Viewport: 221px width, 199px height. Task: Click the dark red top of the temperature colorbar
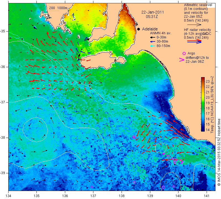(203, 78)
